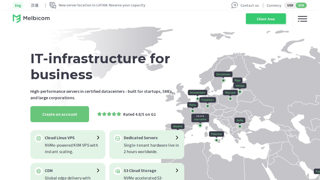Switch currency to EUR

click(x=301, y=5)
